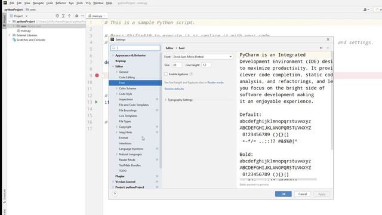The height and width of the screenshot is (215, 382).
Task: Open the Navigate menu
Action: 38,3
